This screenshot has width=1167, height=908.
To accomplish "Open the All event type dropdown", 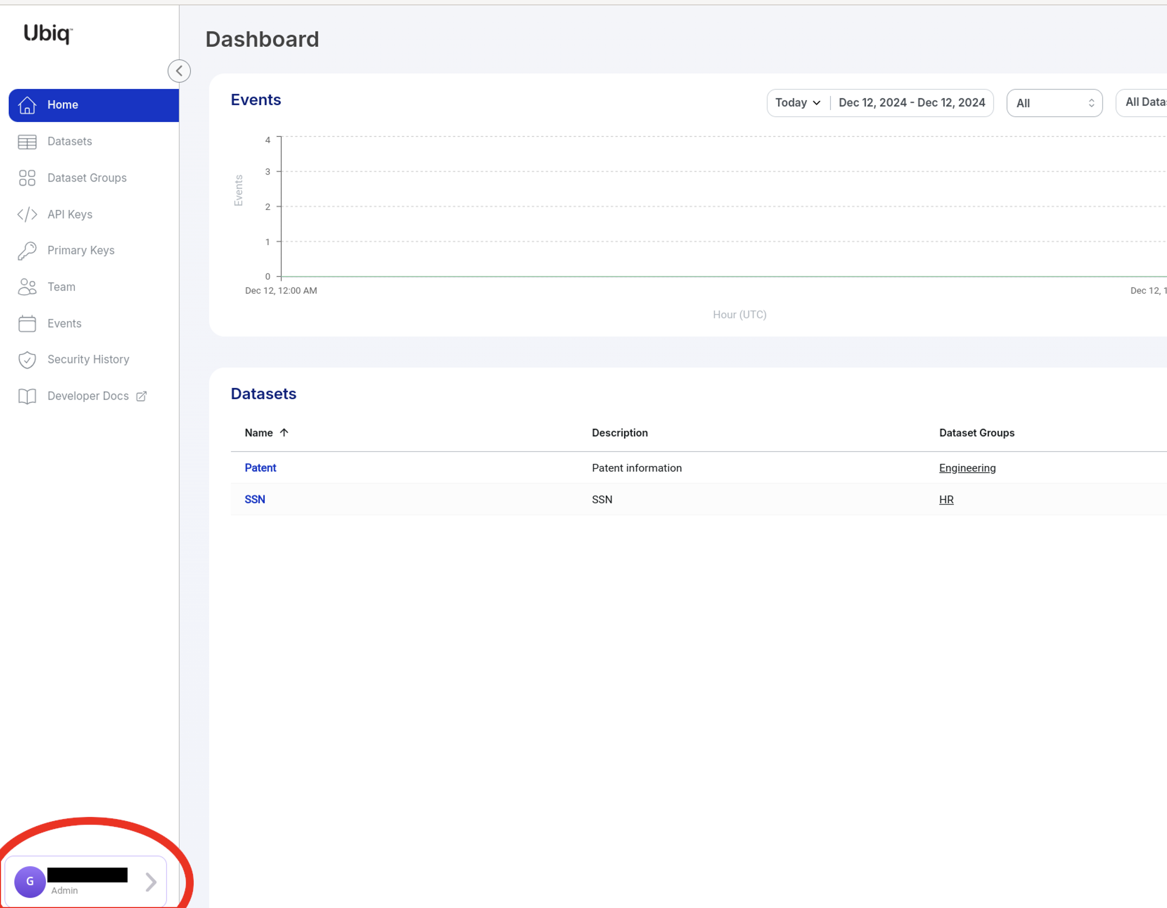I will point(1054,103).
